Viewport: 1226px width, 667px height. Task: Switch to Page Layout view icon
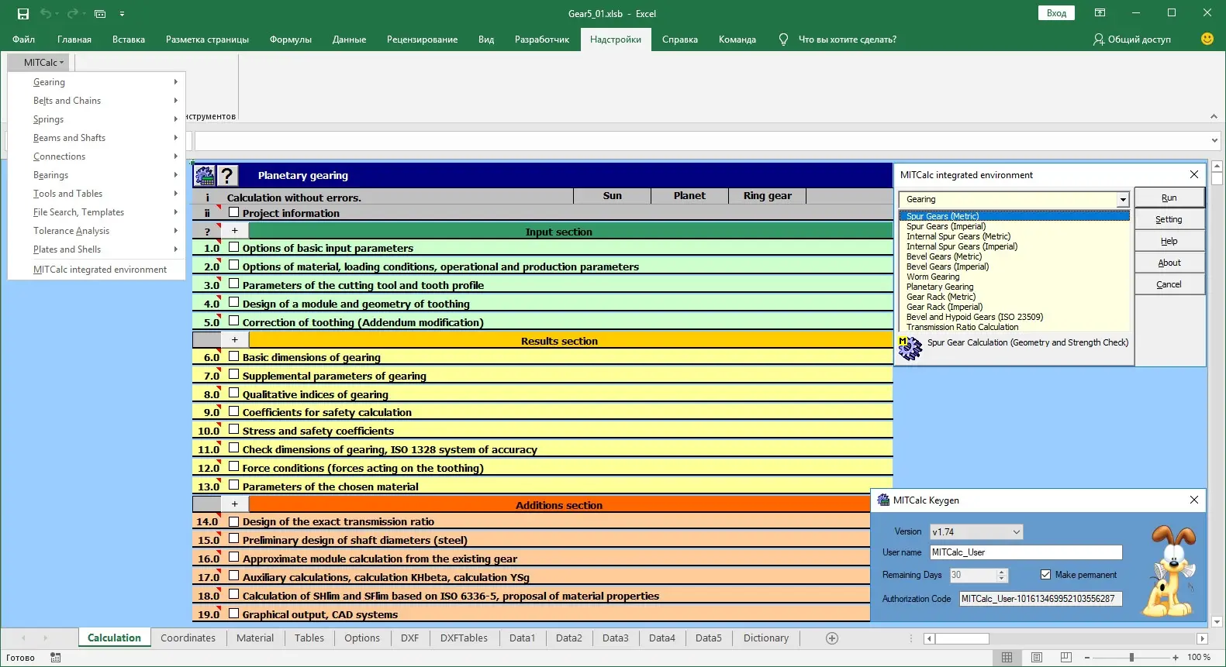(1037, 658)
